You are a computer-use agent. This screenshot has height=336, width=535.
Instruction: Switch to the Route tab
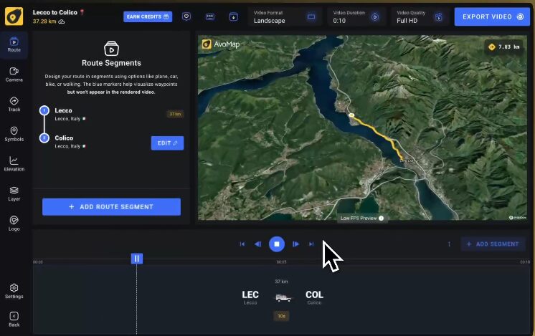[x=14, y=44]
